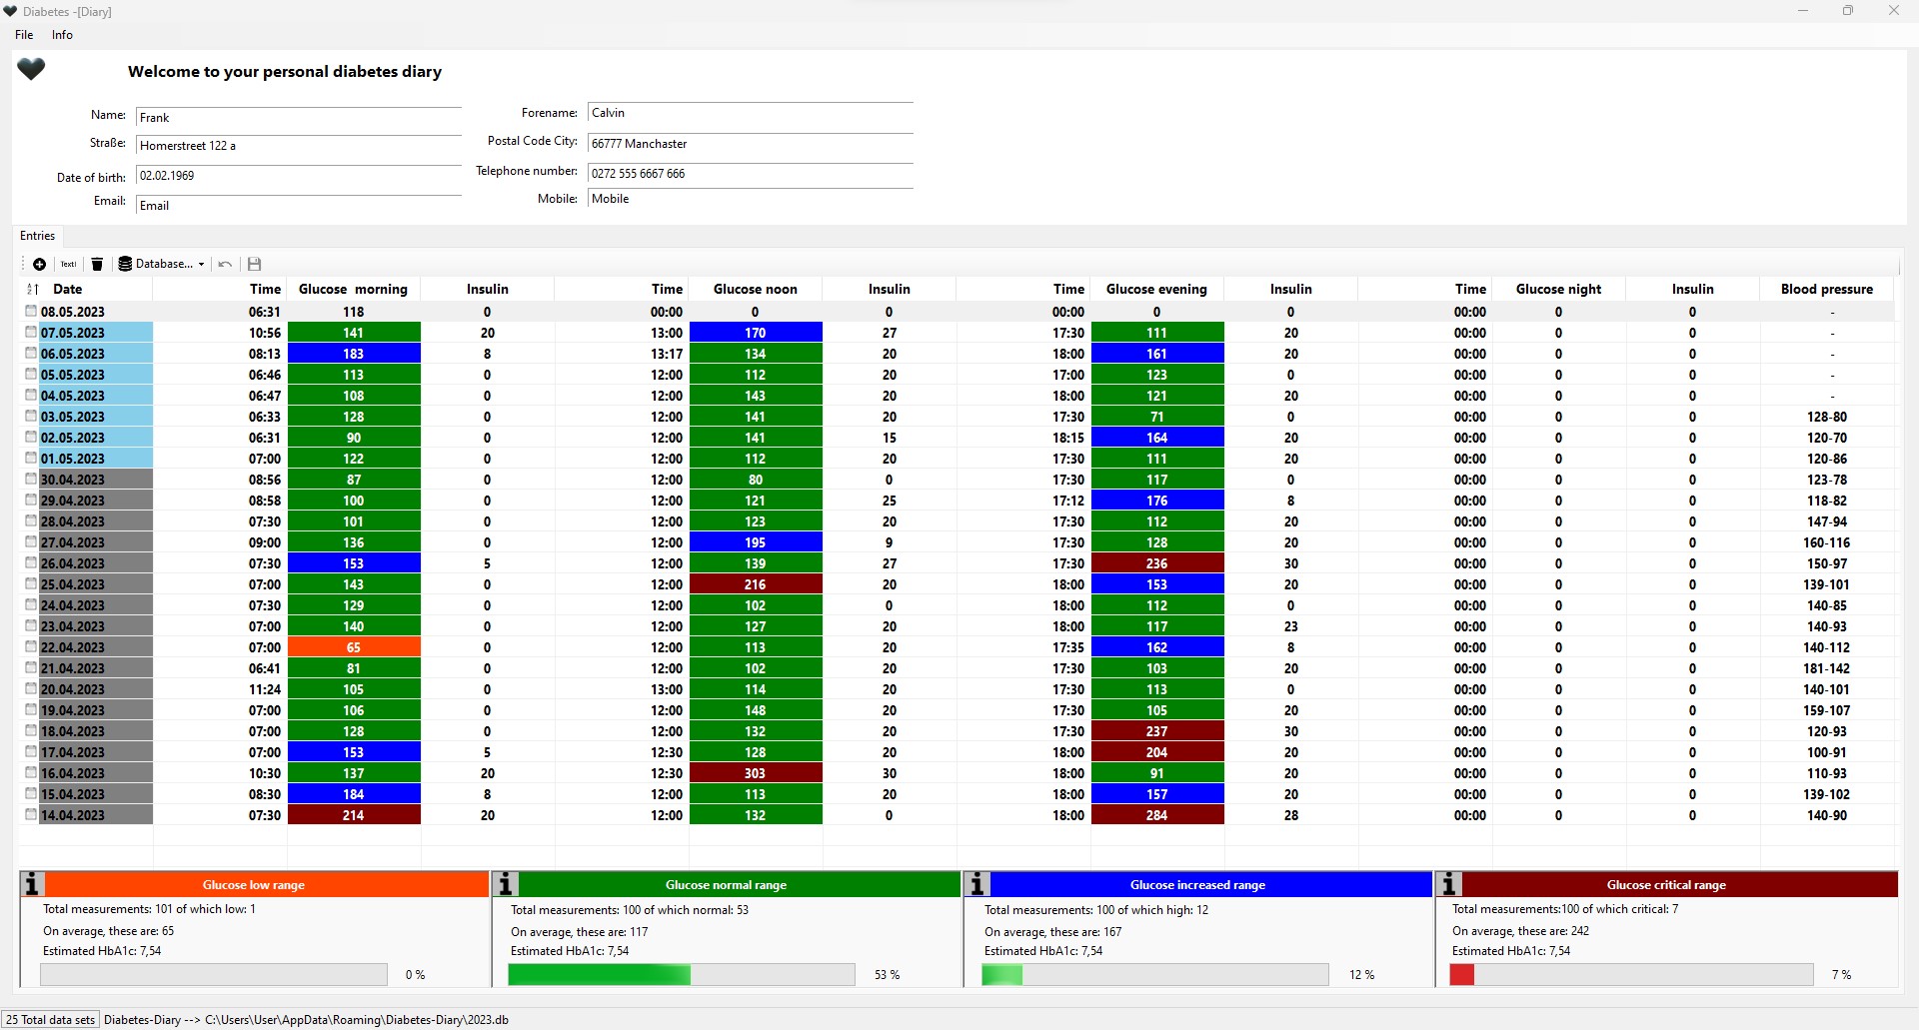Select the red 284 glucose evening cell
1919x1030 pixels.
[x=1157, y=815]
